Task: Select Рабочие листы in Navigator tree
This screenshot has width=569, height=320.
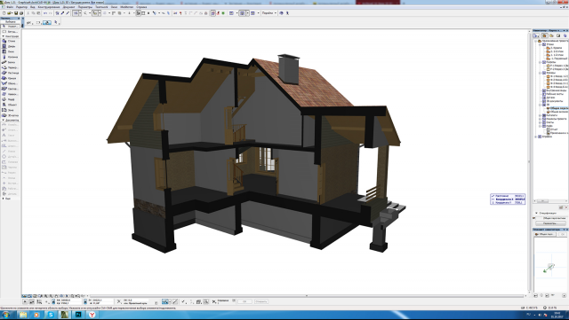Action: pyautogui.click(x=555, y=94)
